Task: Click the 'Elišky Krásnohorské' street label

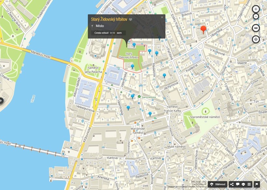Action: click(x=176, y=27)
